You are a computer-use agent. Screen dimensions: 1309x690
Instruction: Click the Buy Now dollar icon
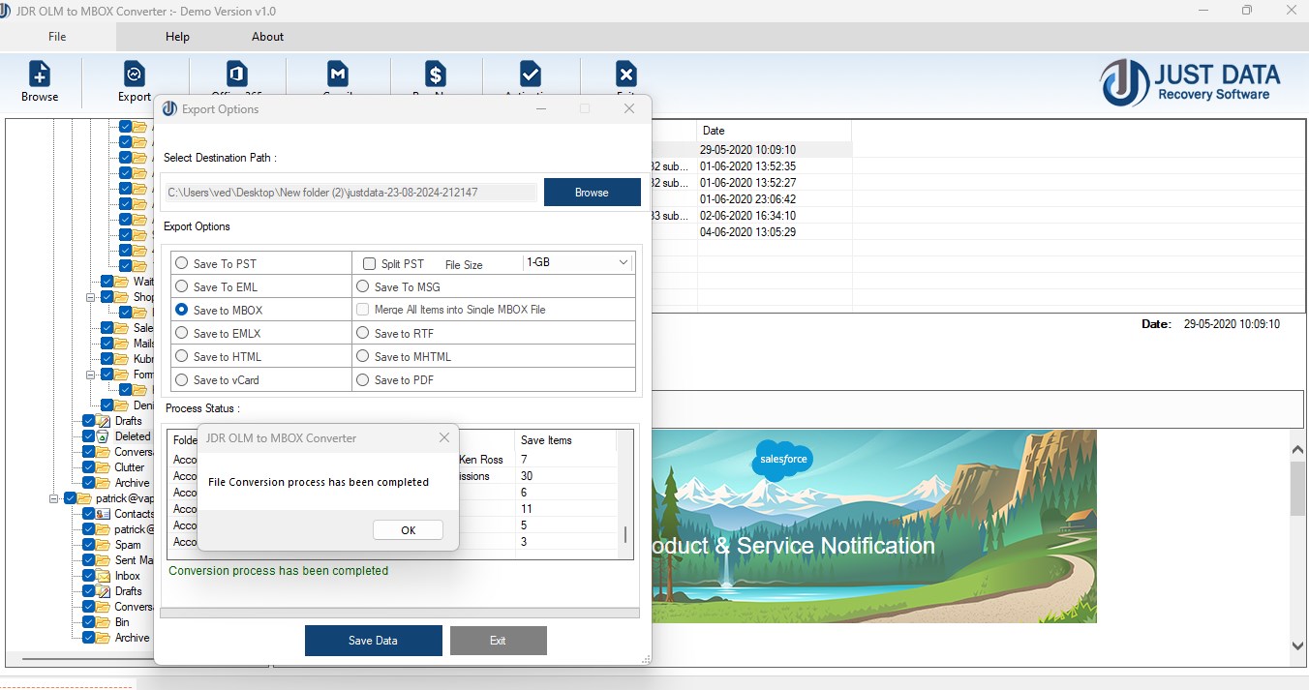pos(436,74)
